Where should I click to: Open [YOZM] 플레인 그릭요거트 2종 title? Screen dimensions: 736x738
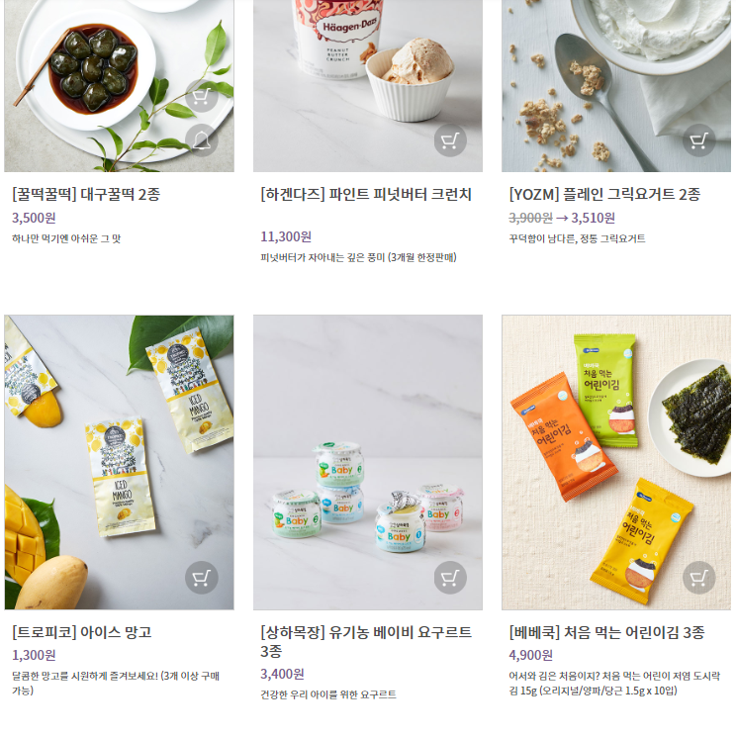604,194
